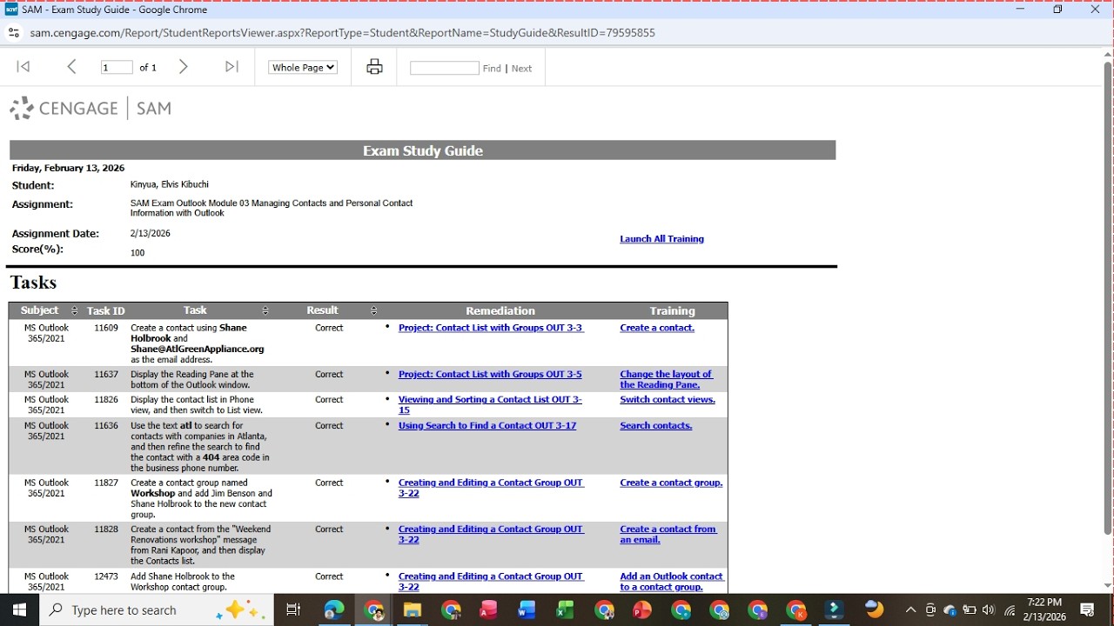Open the zoom level dropdown showing Whole Page
1114x626 pixels.
[303, 67]
